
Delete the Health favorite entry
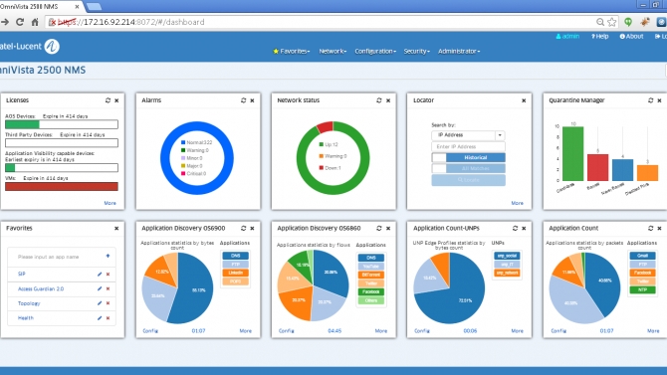tap(109, 318)
